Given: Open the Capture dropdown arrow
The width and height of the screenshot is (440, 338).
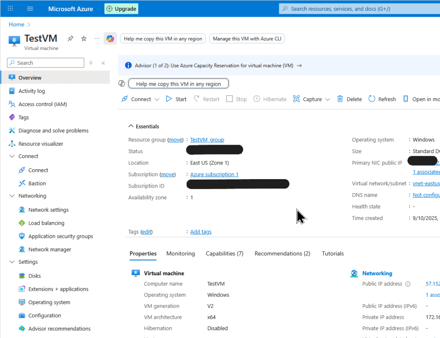Looking at the screenshot, I should (x=328, y=99).
